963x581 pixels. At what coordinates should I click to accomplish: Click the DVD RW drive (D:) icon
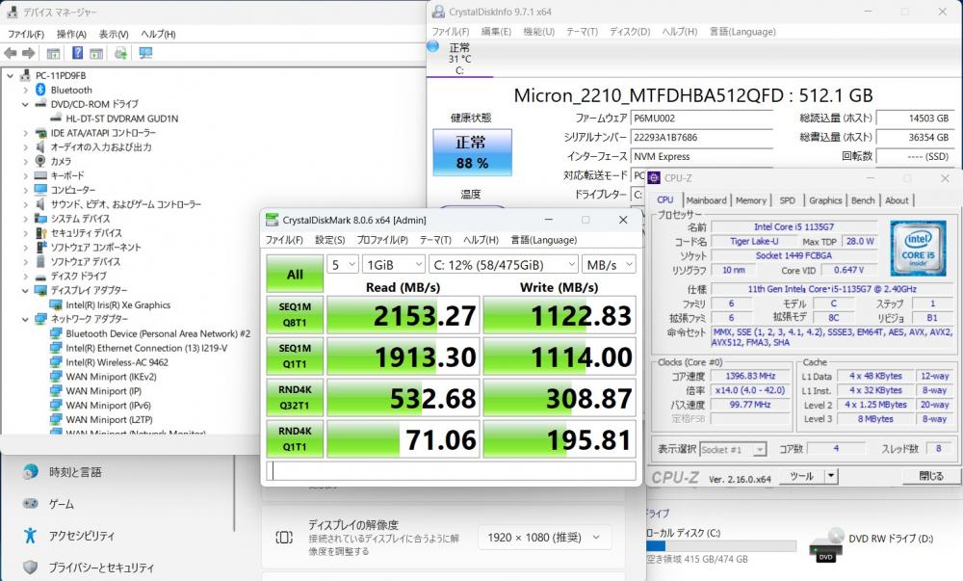(x=827, y=544)
